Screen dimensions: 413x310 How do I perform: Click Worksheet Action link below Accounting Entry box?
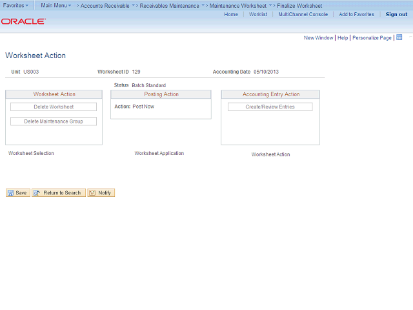[270, 154]
